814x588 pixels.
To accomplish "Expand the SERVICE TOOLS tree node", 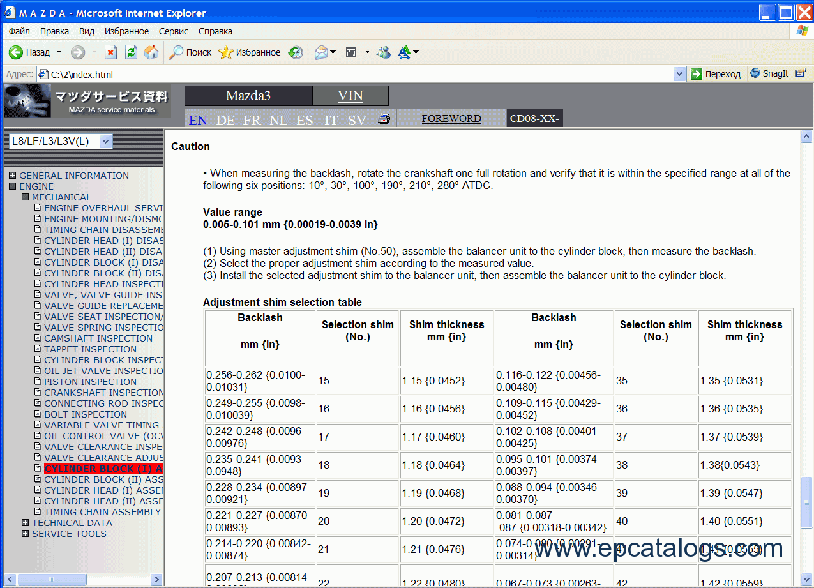I will 26,534.
